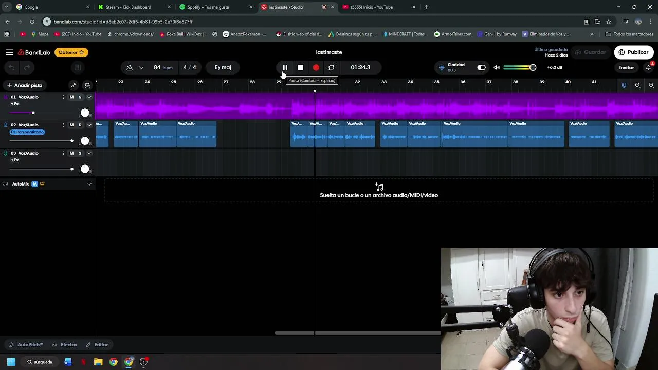
Task: Open track 01 three-dot menu
Action: (63, 97)
